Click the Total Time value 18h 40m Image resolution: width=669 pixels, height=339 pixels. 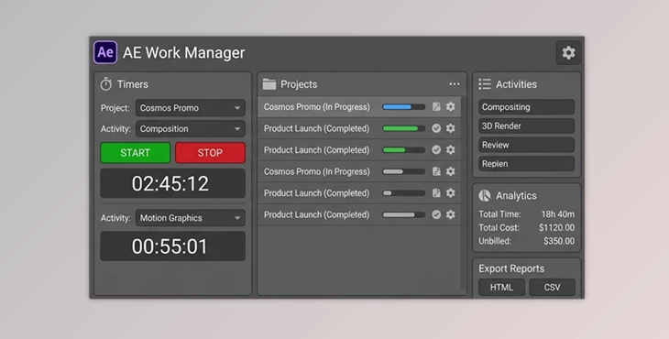pyautogui.click(x=558, y=214)
